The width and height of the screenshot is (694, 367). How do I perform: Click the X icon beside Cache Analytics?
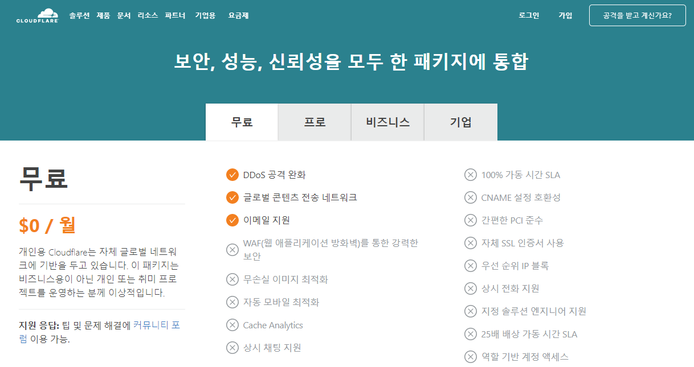tap(232, 325)
